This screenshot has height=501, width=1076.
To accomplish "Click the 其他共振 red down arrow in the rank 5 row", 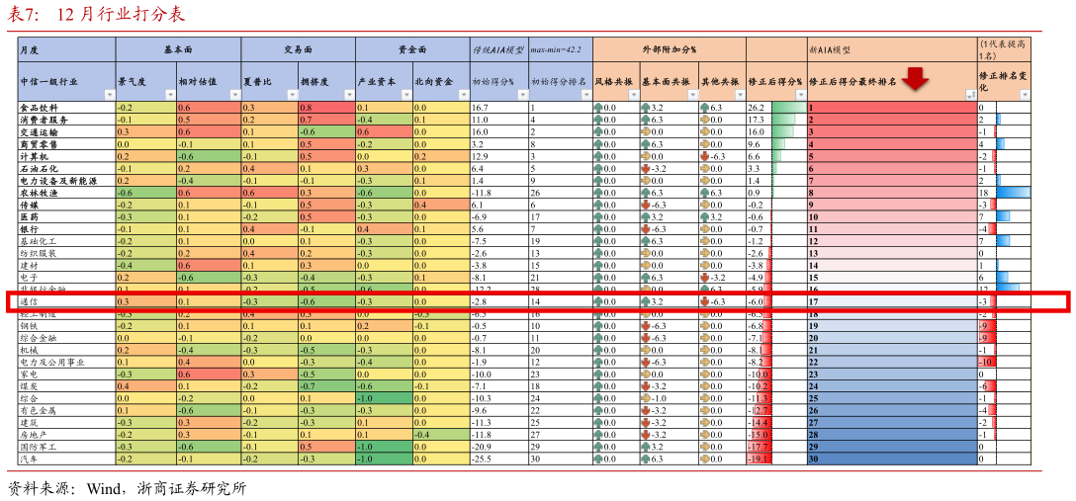I will click(705, 155).
